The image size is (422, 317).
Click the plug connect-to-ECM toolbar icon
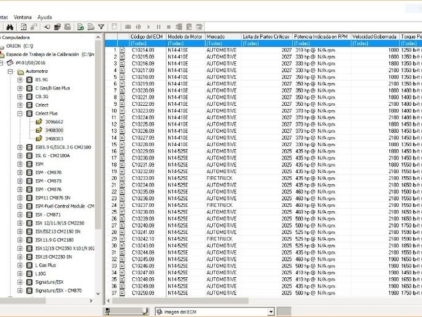click(47, 27)
